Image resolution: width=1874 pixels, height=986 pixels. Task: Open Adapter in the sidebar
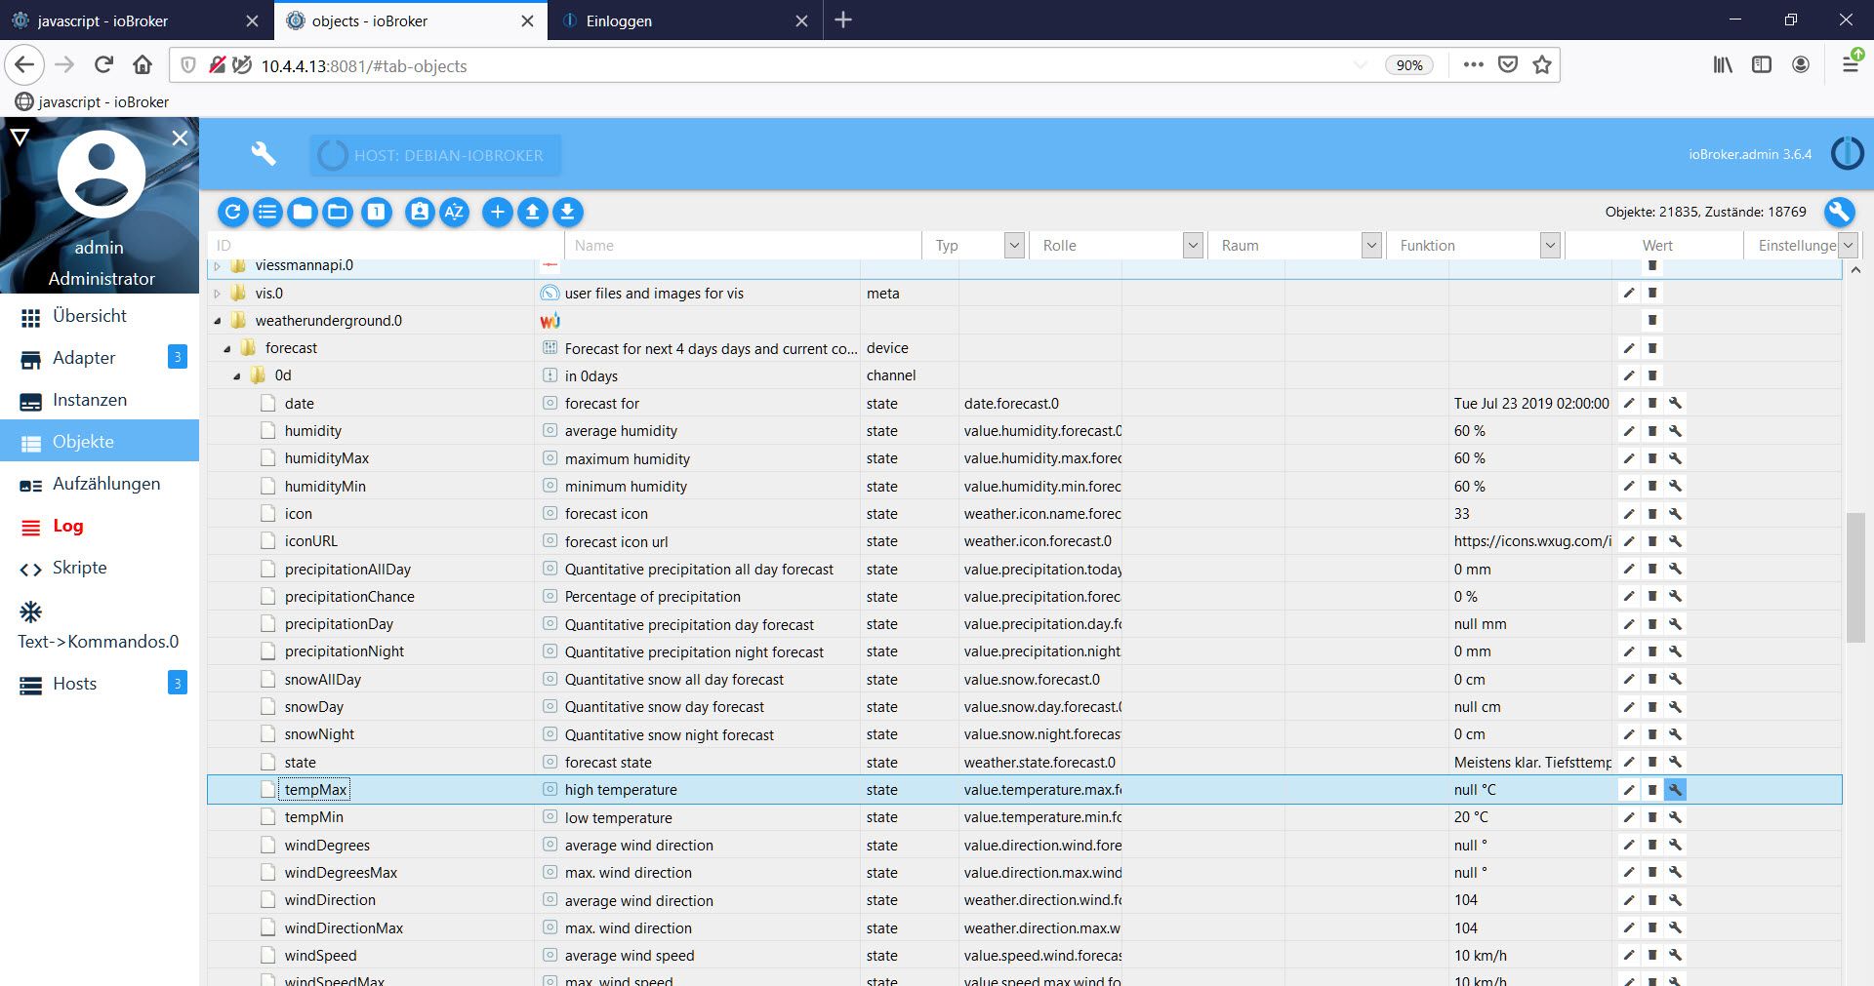click(100, 358)
